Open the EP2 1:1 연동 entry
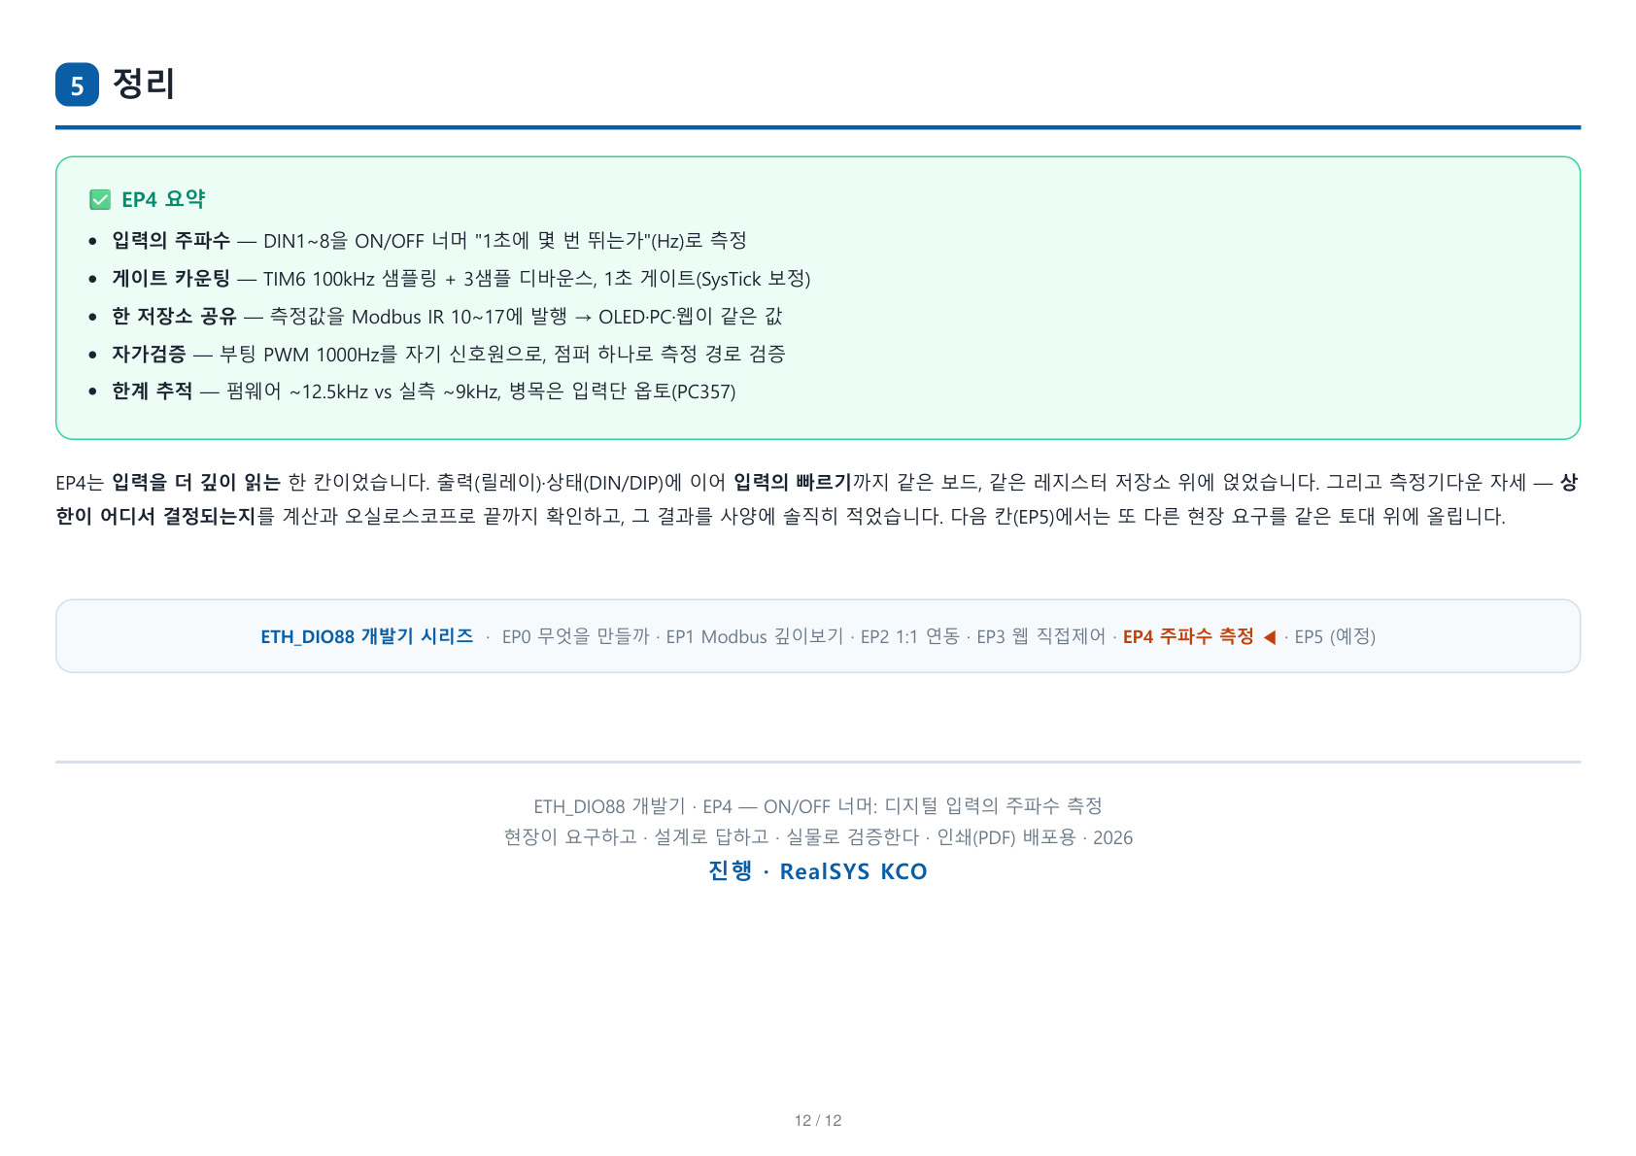This screenshot has width=1636, height=1156. tap(909, 636)
